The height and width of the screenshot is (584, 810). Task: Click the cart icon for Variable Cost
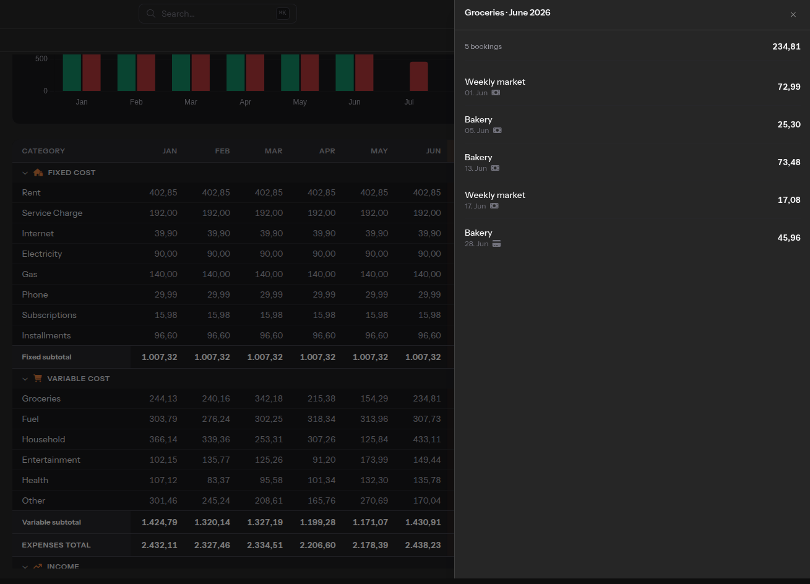coord(38,379)
